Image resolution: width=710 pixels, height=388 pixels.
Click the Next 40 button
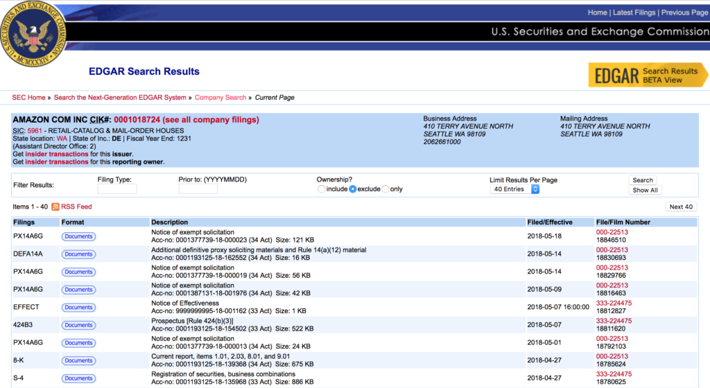point(681,206)
